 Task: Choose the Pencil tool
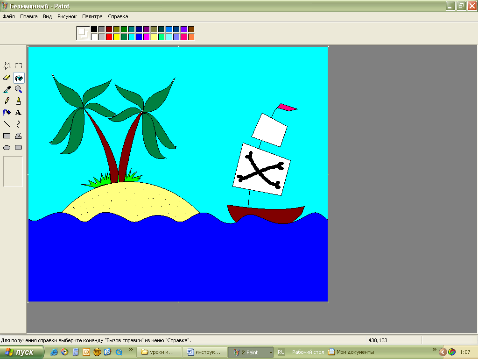[x=7, y=101]
